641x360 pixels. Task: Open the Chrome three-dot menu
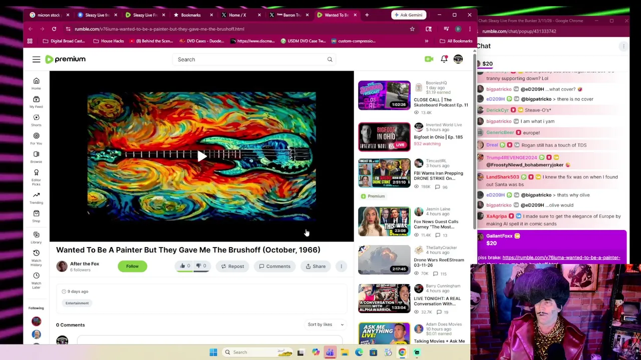click(x=469, y=29)
